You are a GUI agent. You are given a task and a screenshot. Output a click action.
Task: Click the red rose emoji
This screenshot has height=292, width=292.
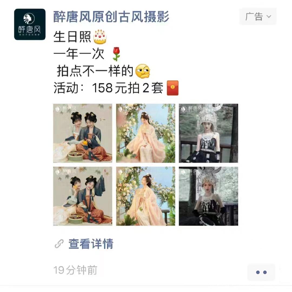point(116,54)
